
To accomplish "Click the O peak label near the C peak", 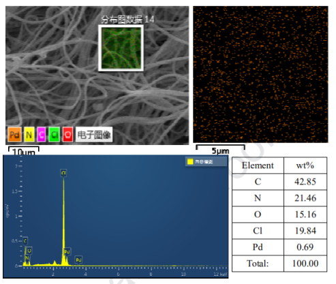I will click(29, 251).
